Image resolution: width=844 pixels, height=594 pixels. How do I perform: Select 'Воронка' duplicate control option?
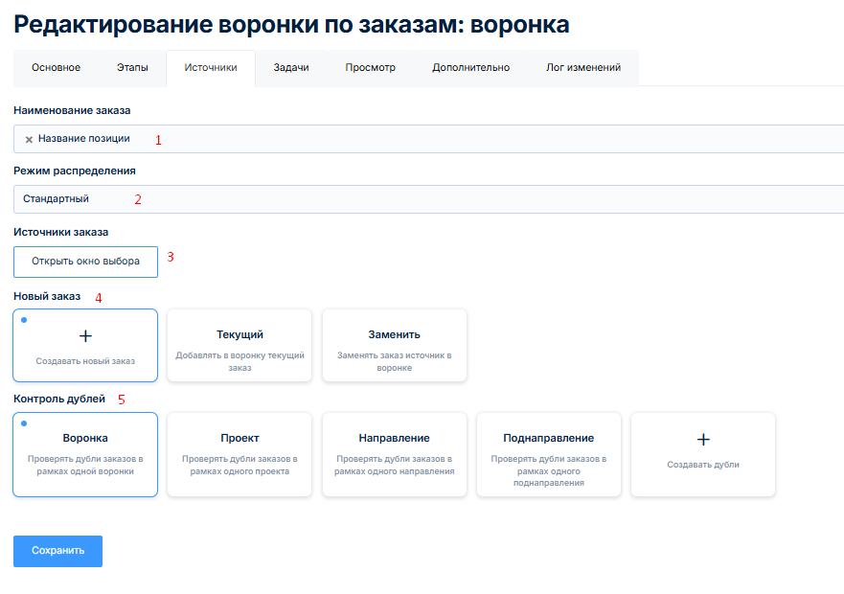point(85,454)
